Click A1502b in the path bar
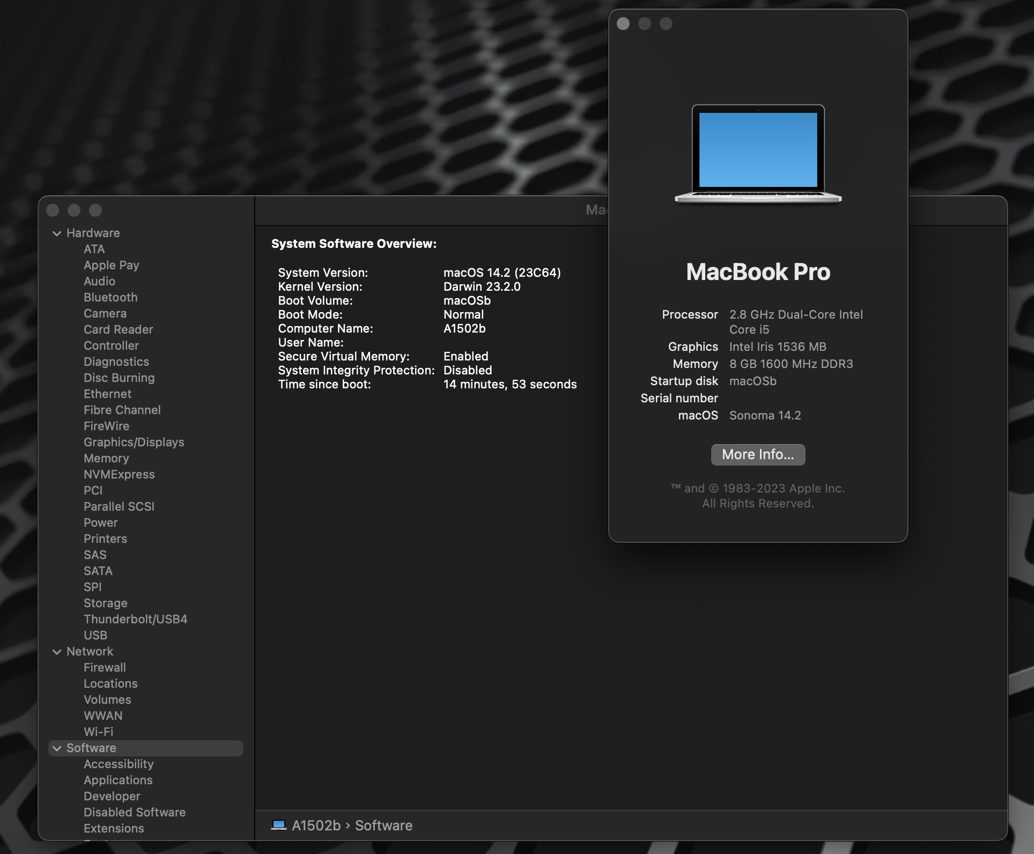The image size is (1034, 854). pyautogui.click(x=316, y=825)
